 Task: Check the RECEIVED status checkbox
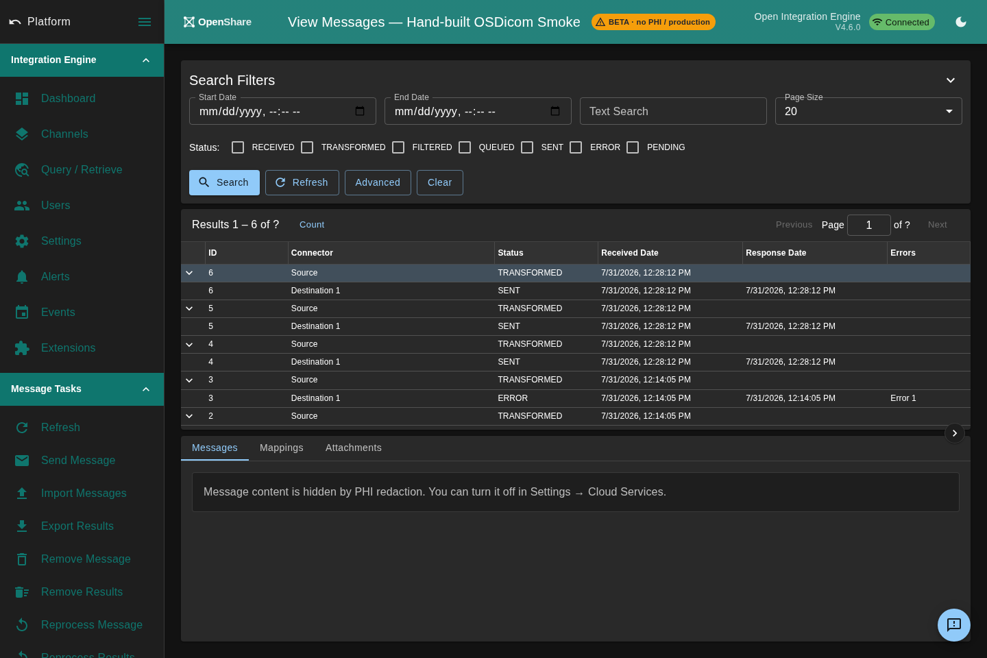pyautogui.click(x=238, y=147)
